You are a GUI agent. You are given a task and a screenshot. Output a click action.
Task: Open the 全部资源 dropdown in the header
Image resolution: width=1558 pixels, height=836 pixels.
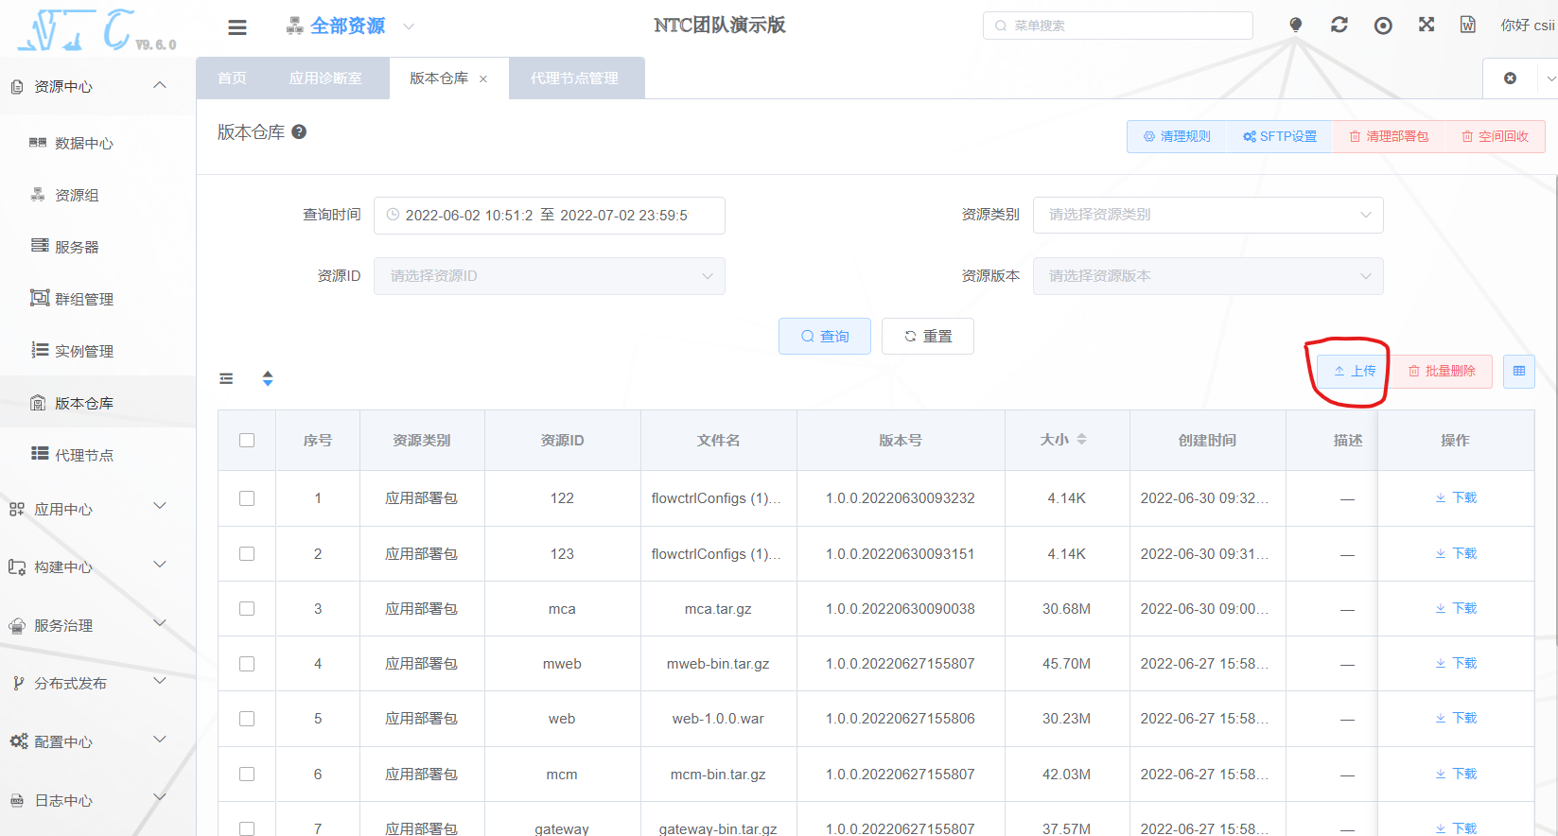(x=350, y=26)
